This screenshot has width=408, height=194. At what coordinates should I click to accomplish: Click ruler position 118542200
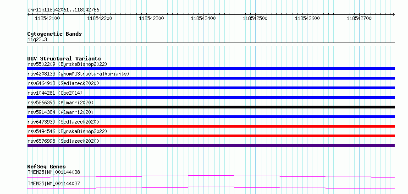pos(99,18)
